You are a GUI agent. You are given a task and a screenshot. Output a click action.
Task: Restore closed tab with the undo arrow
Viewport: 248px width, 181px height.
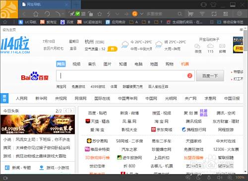(58, 14)
